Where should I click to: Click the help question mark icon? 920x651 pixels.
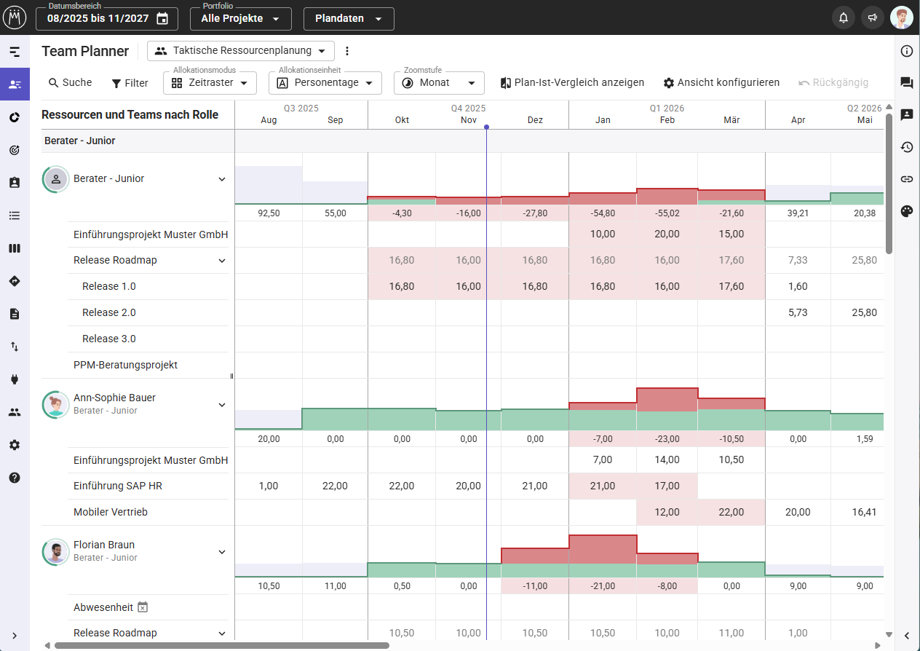click(x=15, y=478)
